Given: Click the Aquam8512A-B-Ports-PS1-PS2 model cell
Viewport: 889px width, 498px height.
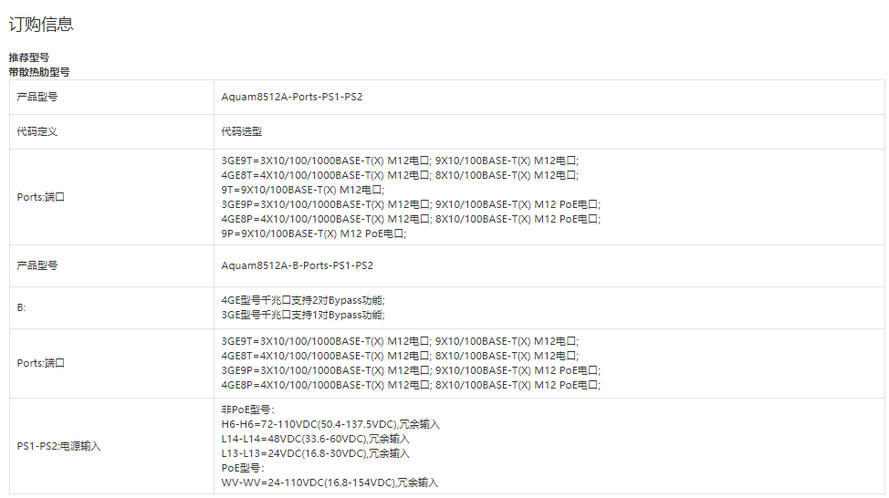Looking at the screenshot, I should 297,265.
